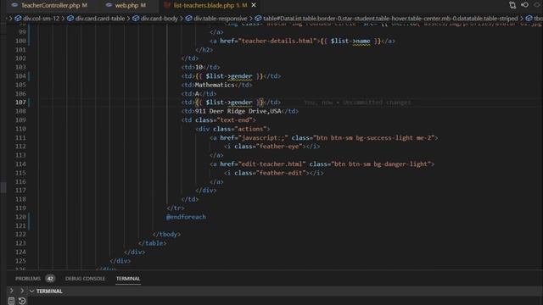Switch to web.php tab
Viewport: 543px width, 305px height.
point(127,5)
